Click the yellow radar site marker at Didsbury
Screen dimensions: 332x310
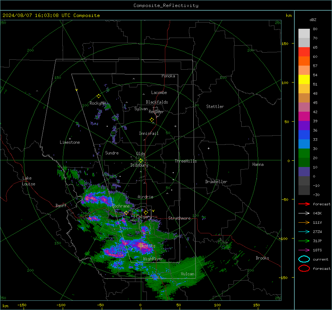click(141, 161)
